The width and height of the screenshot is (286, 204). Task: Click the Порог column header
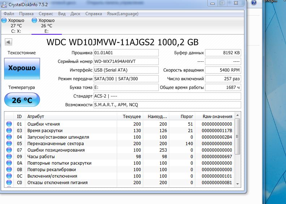click(182, 116)
